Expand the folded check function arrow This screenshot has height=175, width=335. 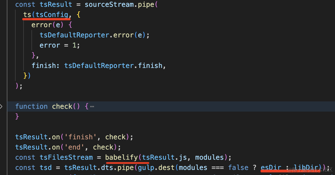pos(1,106)
